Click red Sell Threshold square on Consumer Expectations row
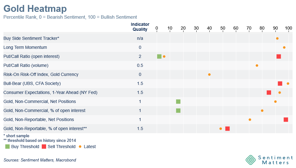Image resolution: width=296 pixels, height=168 pixels. (269, 92)
